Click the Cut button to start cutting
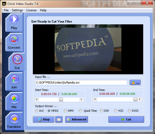 126,119
